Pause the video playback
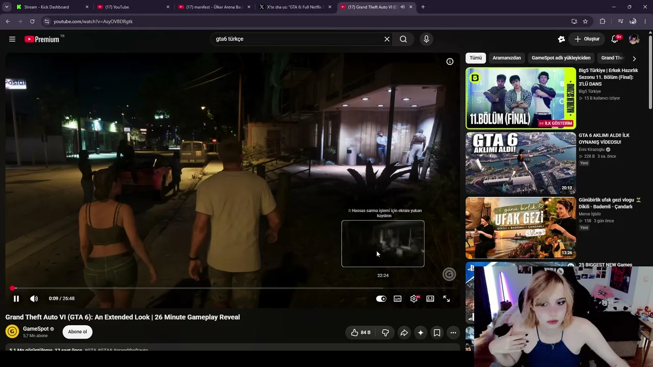Screen dimensions: 653x367 pyautogui.click(x=16, y=299)
